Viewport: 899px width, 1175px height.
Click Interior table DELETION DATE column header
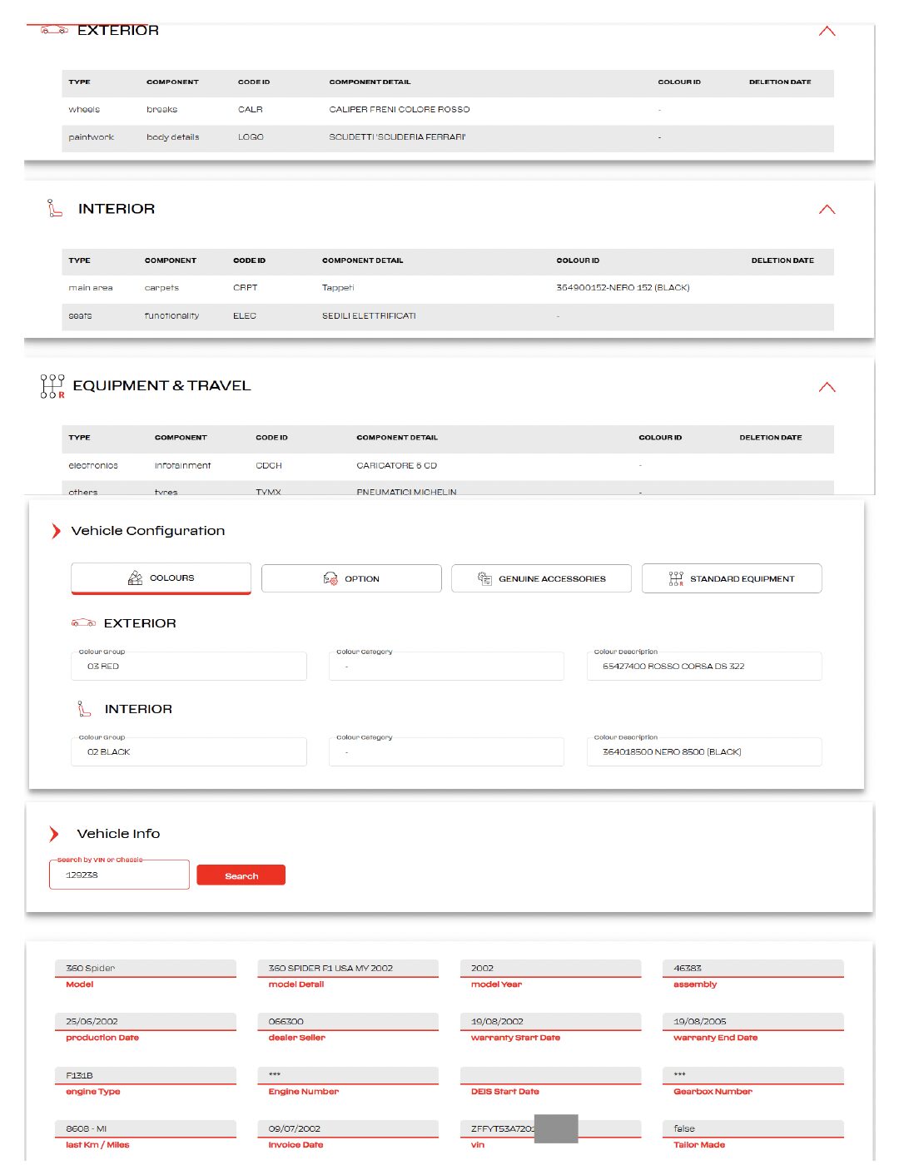(782, 260)
